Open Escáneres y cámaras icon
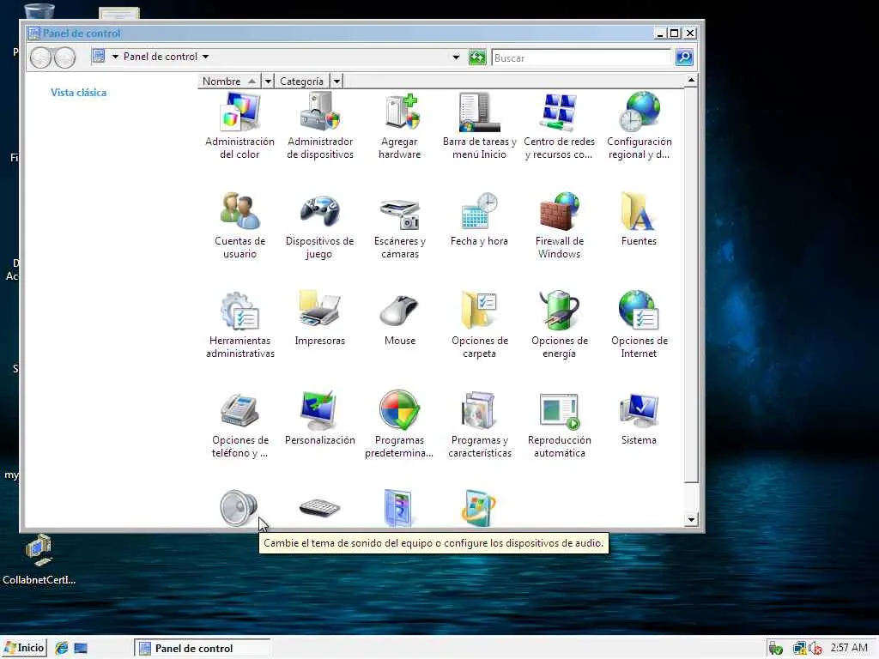The height and width of the screenshot is (659, 879). (x=400, y=213)
